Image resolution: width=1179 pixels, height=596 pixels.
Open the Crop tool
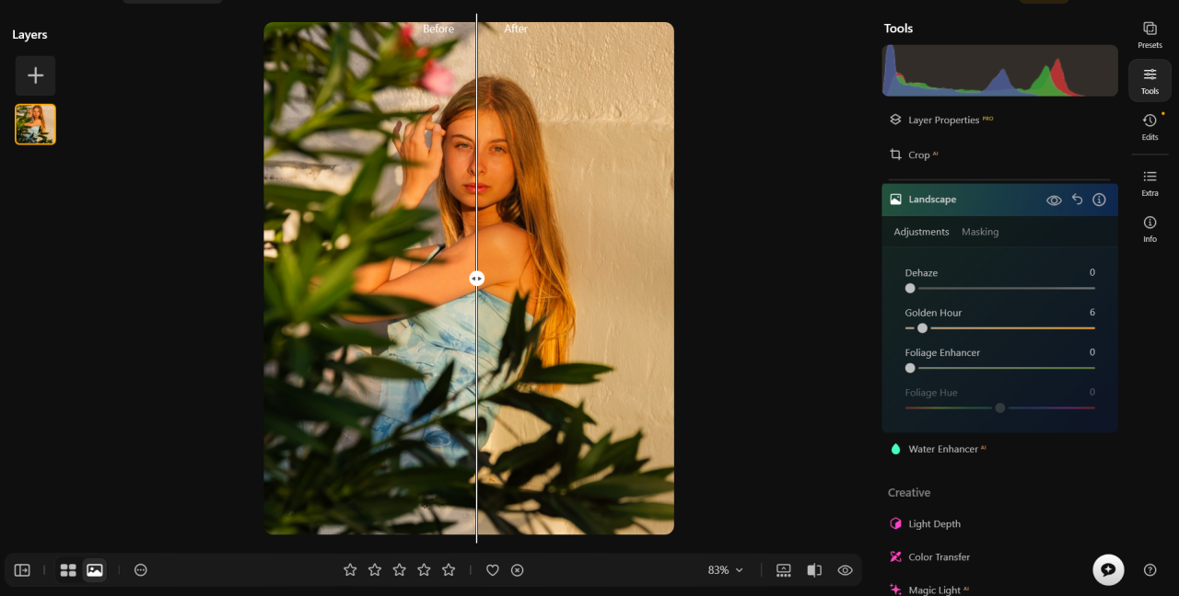914,155
